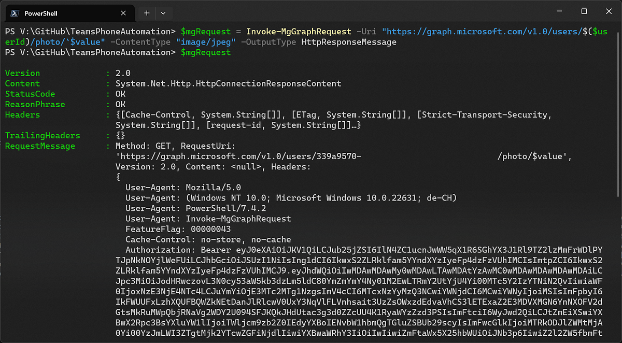The image size is (622, 343).
Task: Switch to the PowerShell tab
Action: tap(67, 12)
